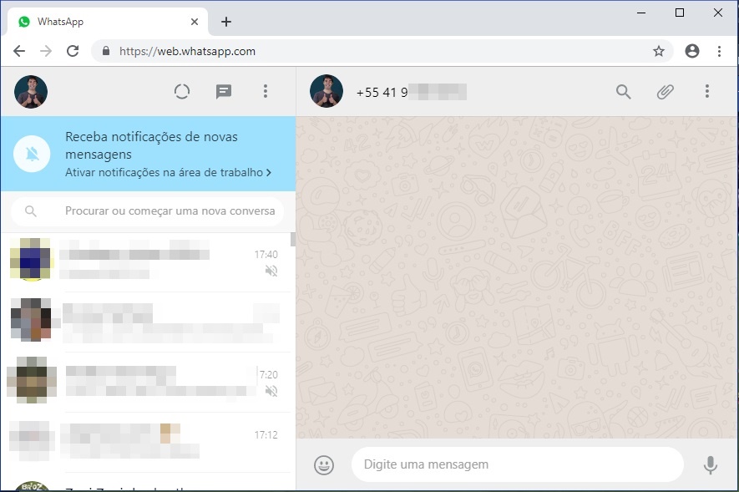Click muted speaker icon on 7:20 chat
The image size is (739, 492).
pyautogui.click(x=271, y=391)
